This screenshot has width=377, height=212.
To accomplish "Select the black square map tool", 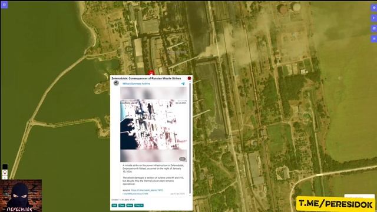I will 5,167.
